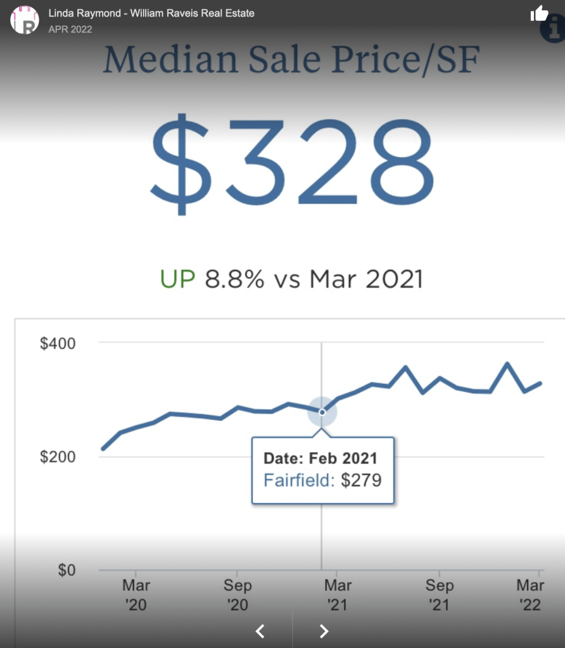The width and height of the screenshot is (565, 648).
Task: Click the Median Sale Price/SF heading
Action: point(291,60)
